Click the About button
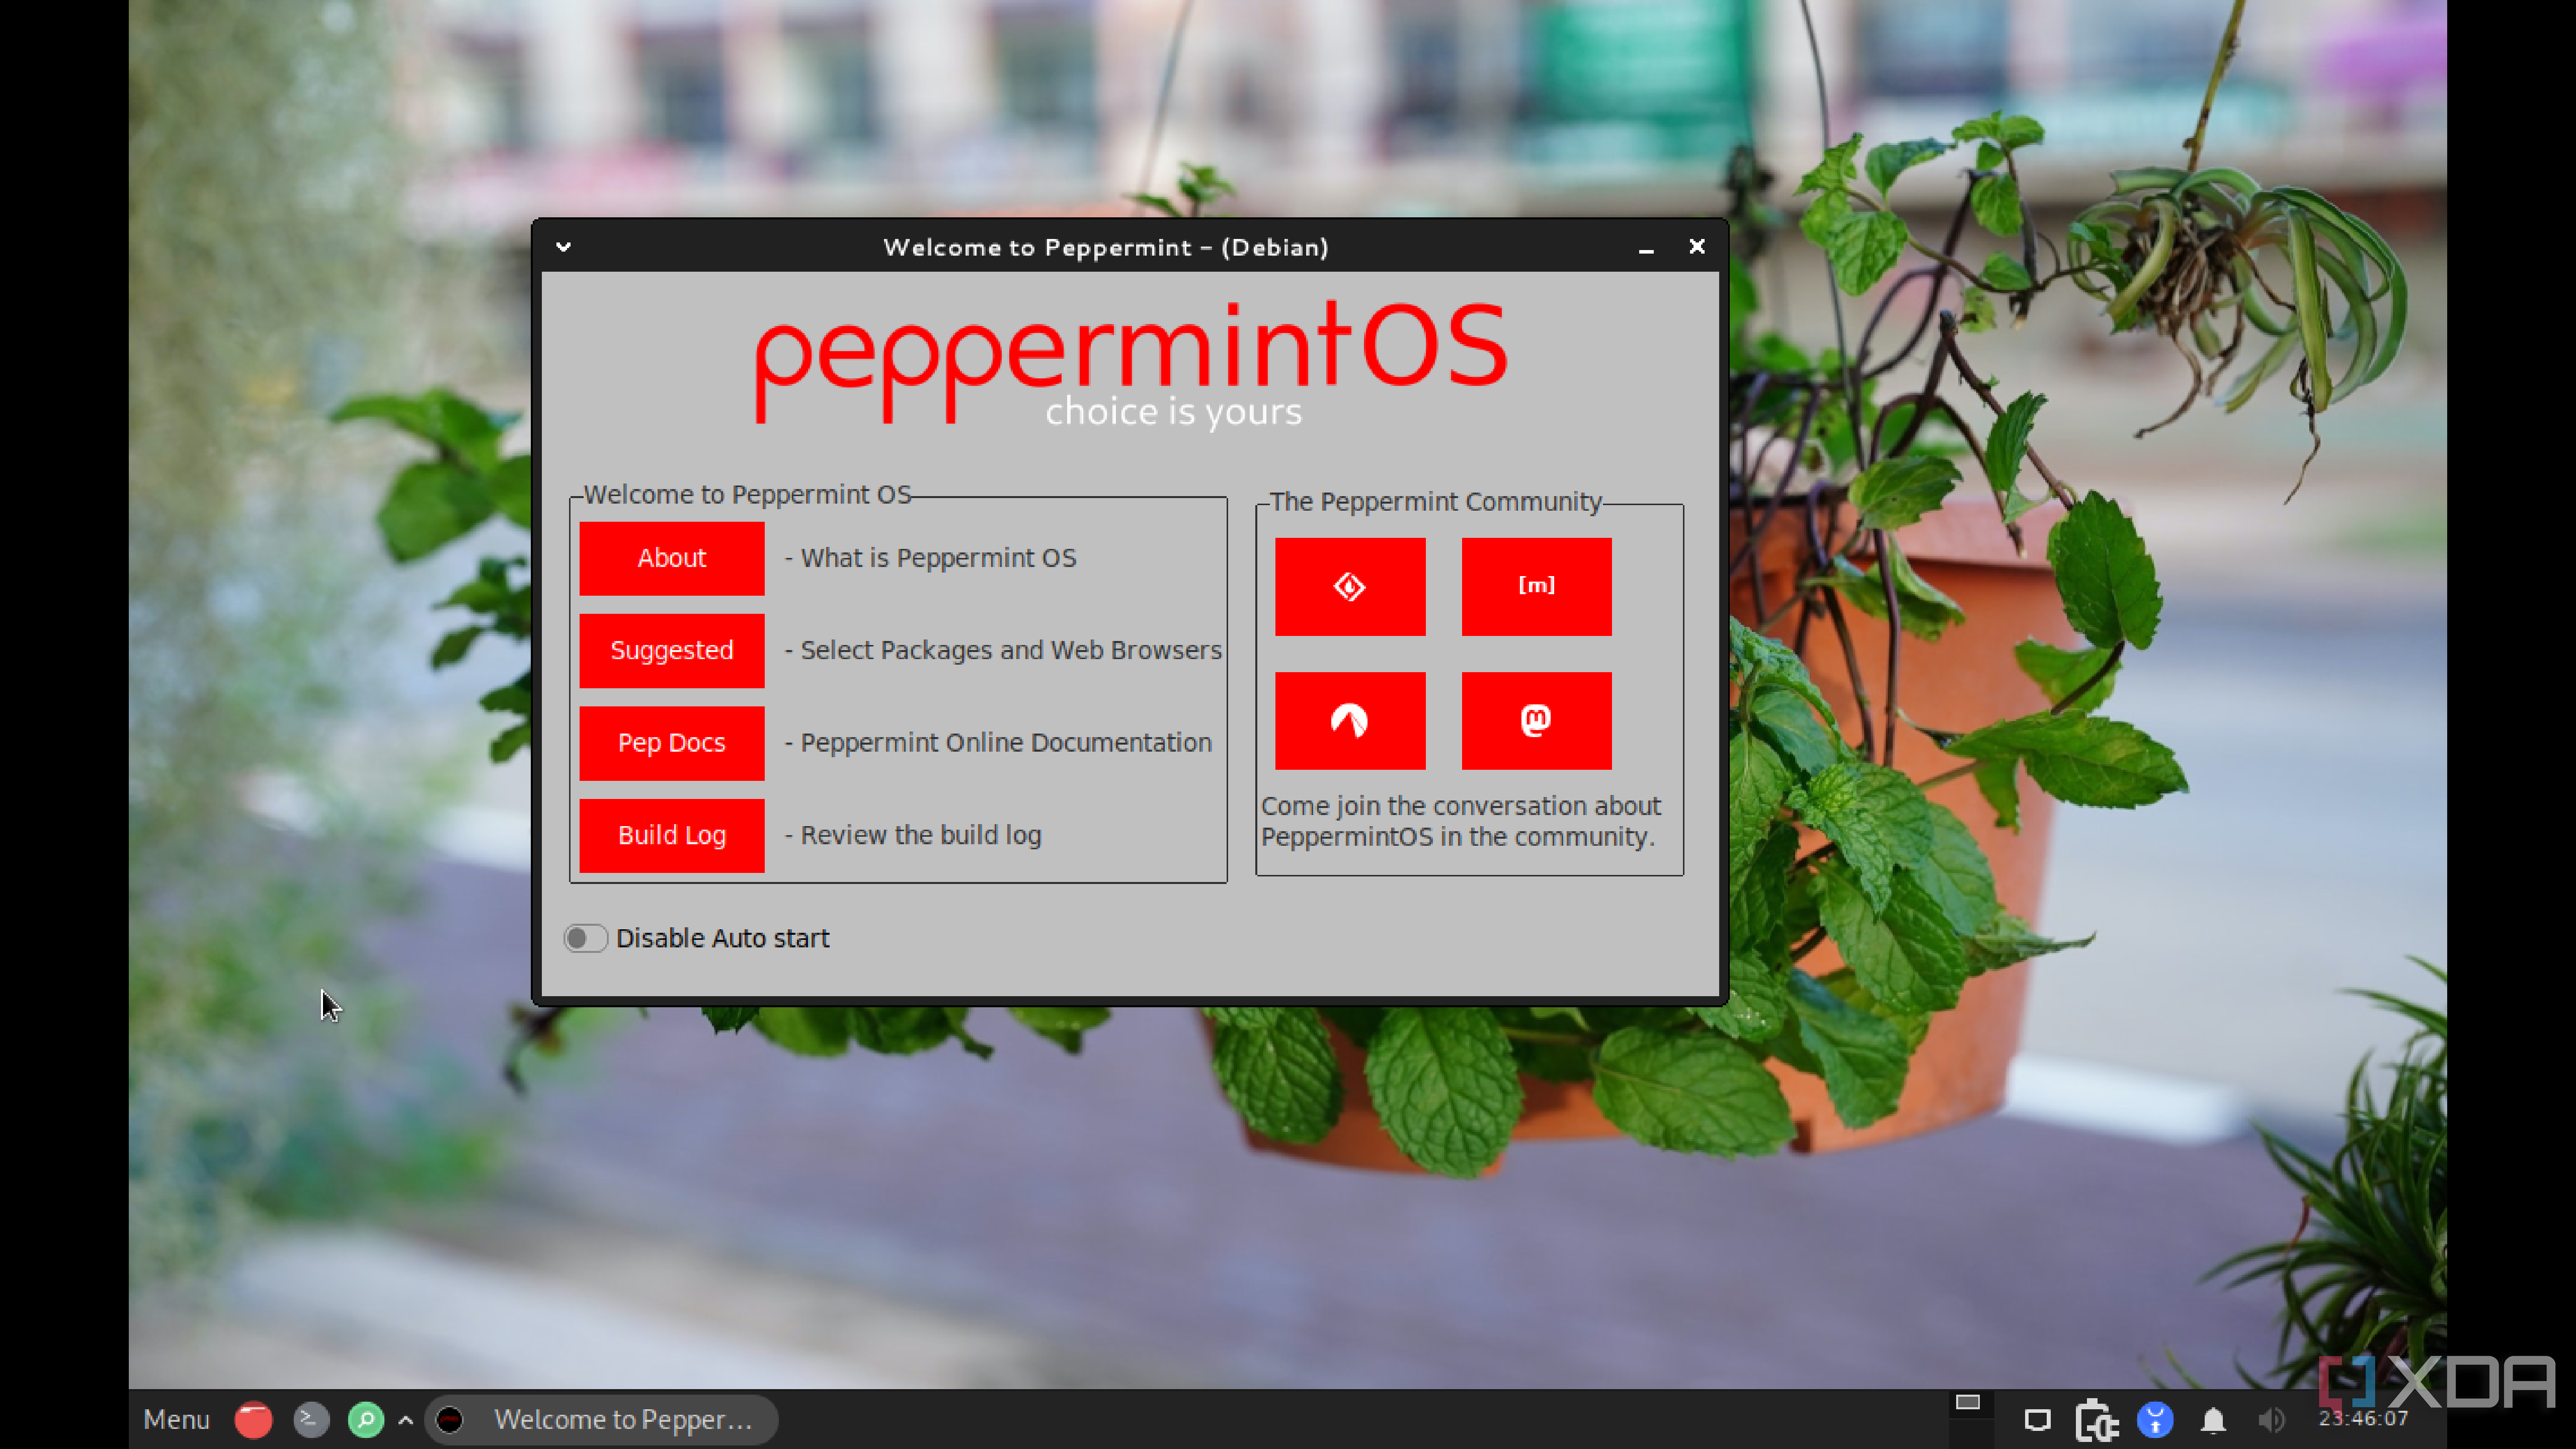 (672, 558)
